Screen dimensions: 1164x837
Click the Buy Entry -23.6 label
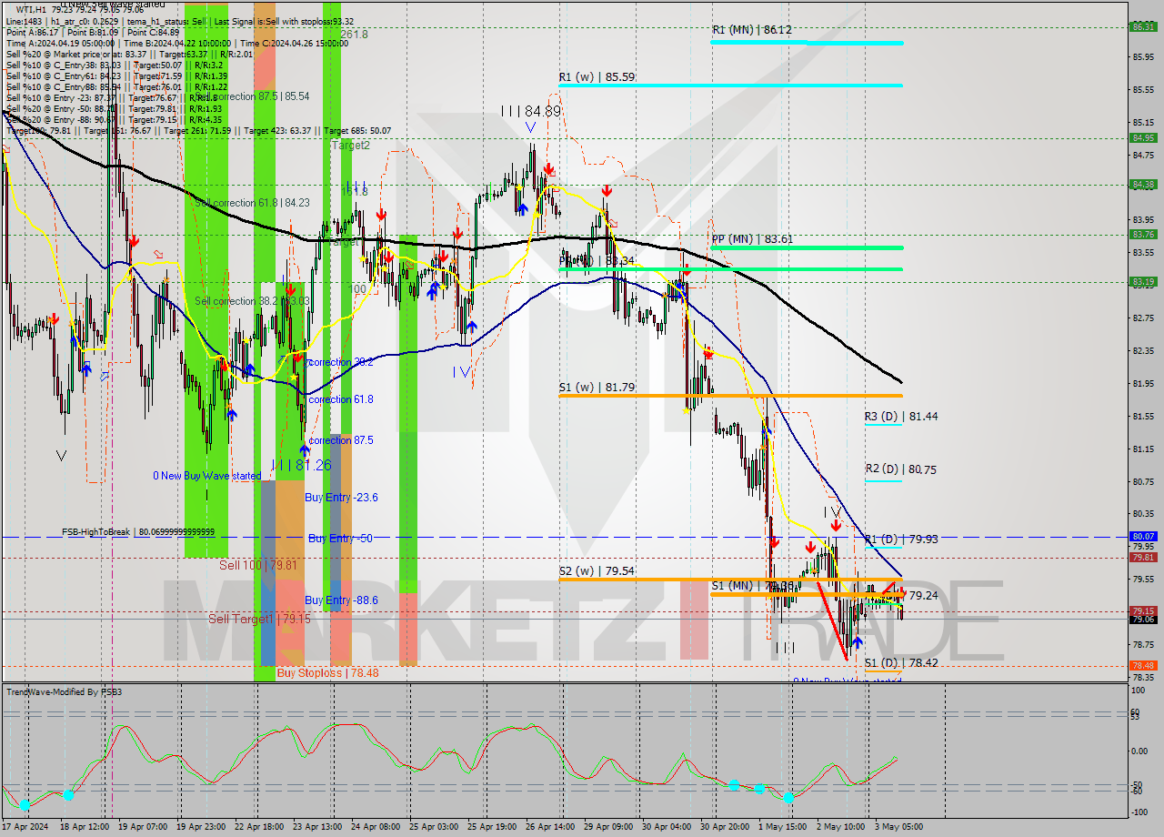[x=341, y=498]
